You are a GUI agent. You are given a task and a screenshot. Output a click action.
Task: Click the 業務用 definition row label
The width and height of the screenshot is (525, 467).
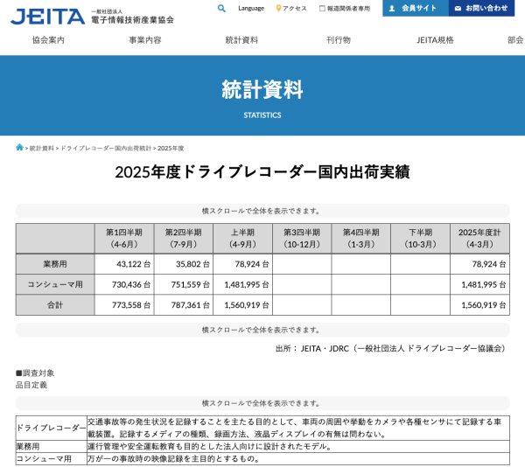coord(52,446)
